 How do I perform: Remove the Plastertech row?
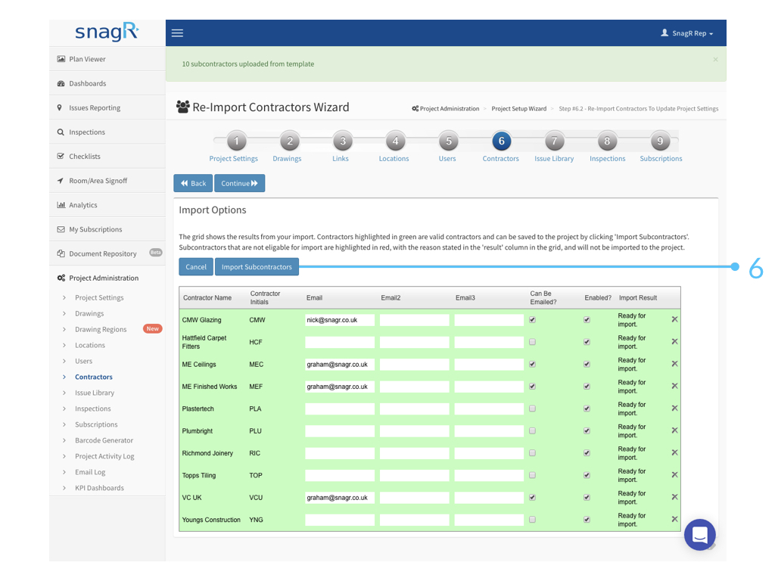(x=674, y=409)
